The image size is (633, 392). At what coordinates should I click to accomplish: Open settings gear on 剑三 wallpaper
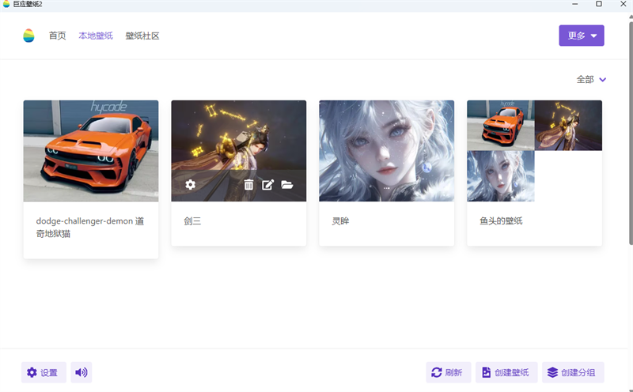pos(190,185)
